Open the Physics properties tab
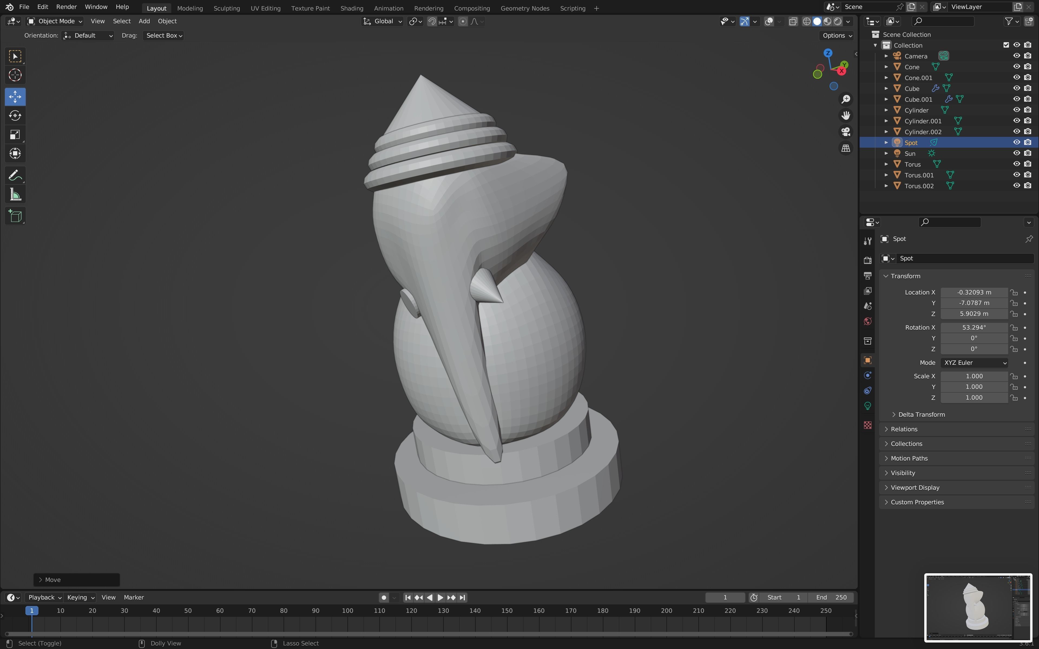Viewport: 1039px width, 649px height. (868, 376)
